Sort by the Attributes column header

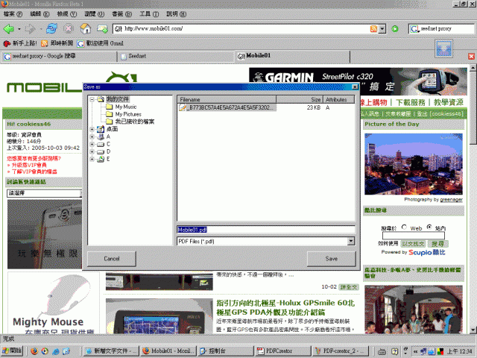tap(338, 99)
